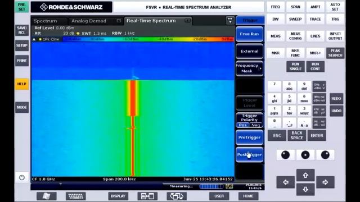Click the GHz / -dBm unit key
Screen dimensions: 360x202
[319, 86]
